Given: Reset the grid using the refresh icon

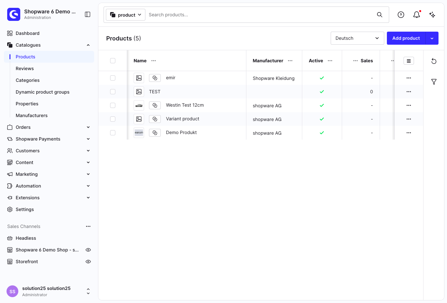Looking at the screenshot, I should 434,61.
